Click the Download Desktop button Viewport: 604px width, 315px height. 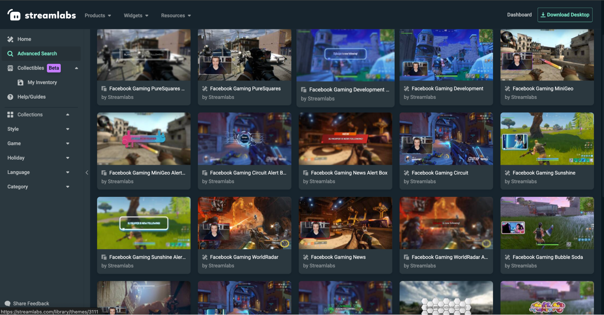(x=565, y=15)
